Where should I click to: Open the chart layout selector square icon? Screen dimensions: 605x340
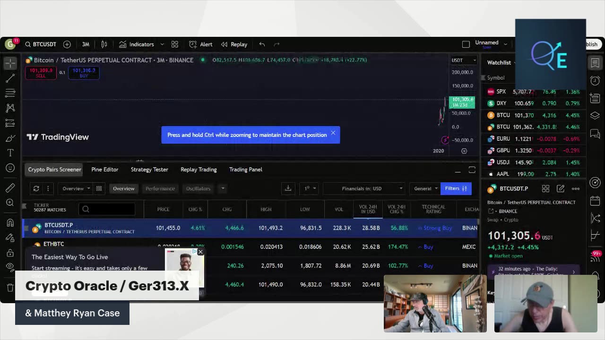pos(466,44)
